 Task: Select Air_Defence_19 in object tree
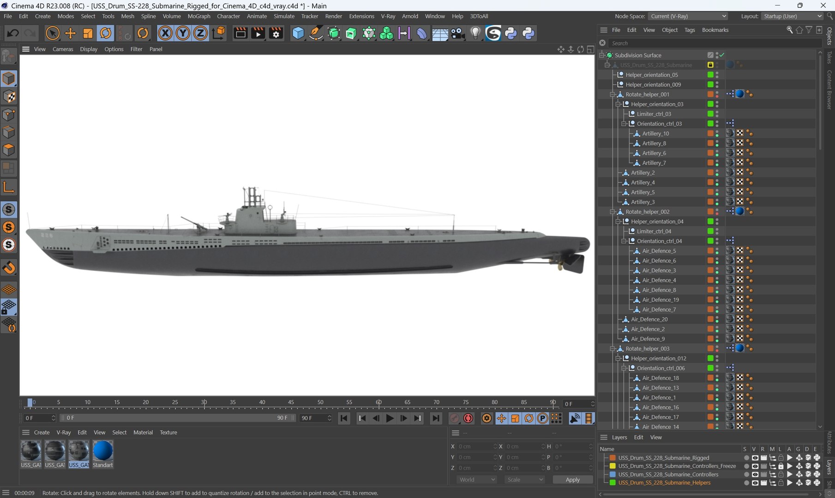(661, 300)
